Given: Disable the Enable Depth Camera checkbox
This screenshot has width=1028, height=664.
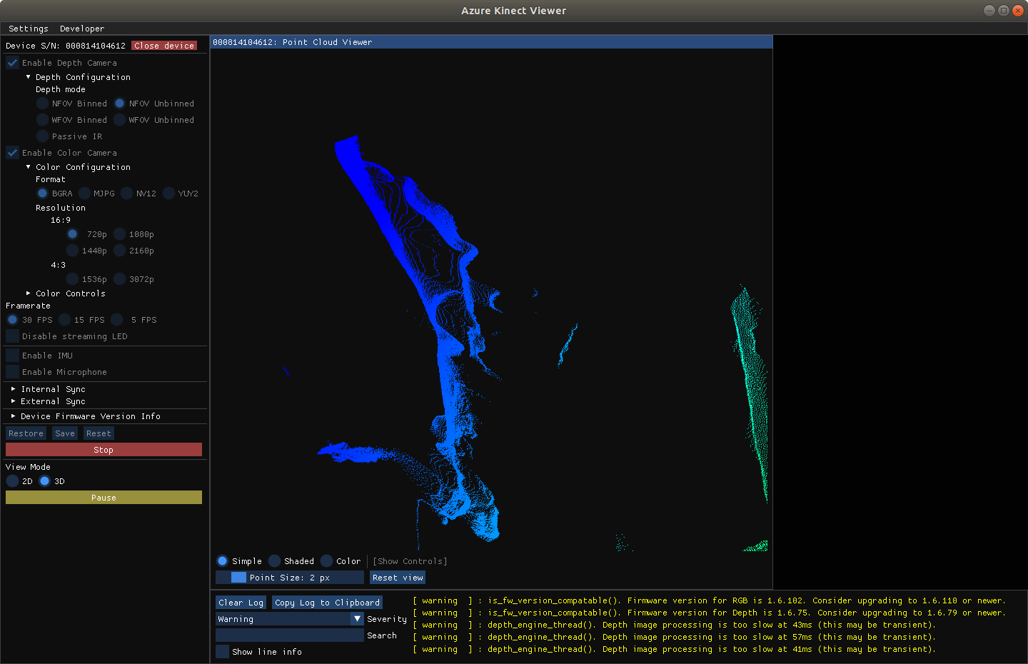Looking at the screenshot, I should [11, 62].
